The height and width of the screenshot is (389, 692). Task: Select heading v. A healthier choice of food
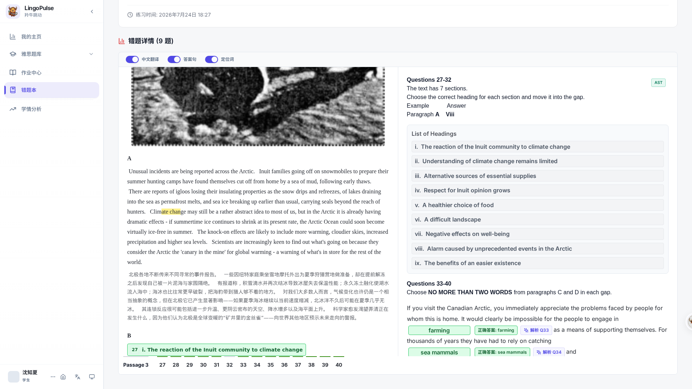tap(537, 205)
